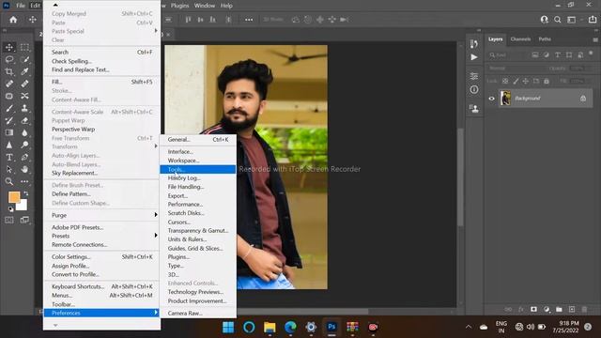Select the Eyedropper tool

point(24,71)
